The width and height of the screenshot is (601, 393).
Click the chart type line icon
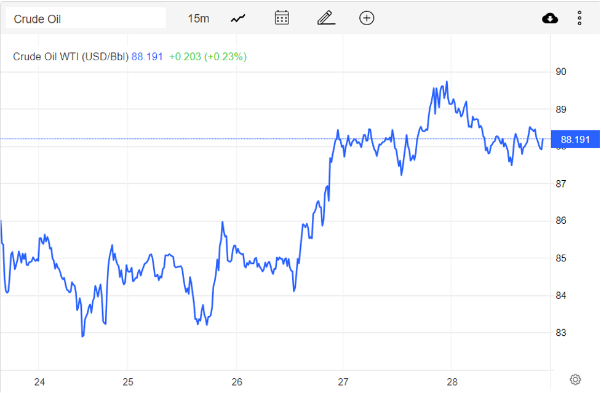tap(238, 18)
